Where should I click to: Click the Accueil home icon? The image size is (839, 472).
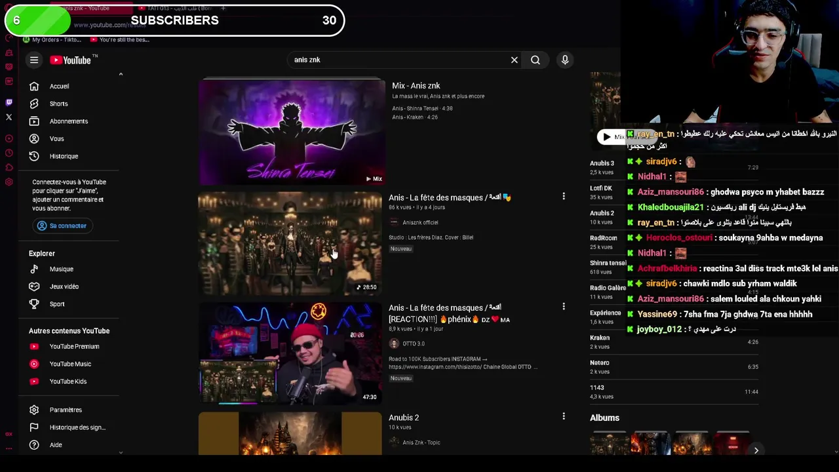pos(34,87)
